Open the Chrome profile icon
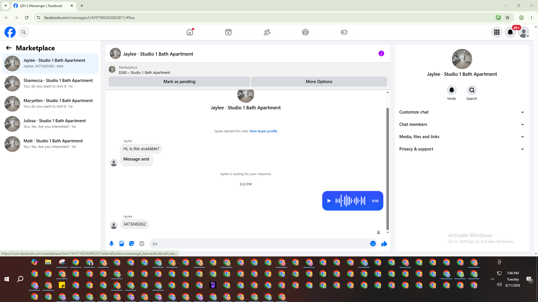 tap(521, 18)
